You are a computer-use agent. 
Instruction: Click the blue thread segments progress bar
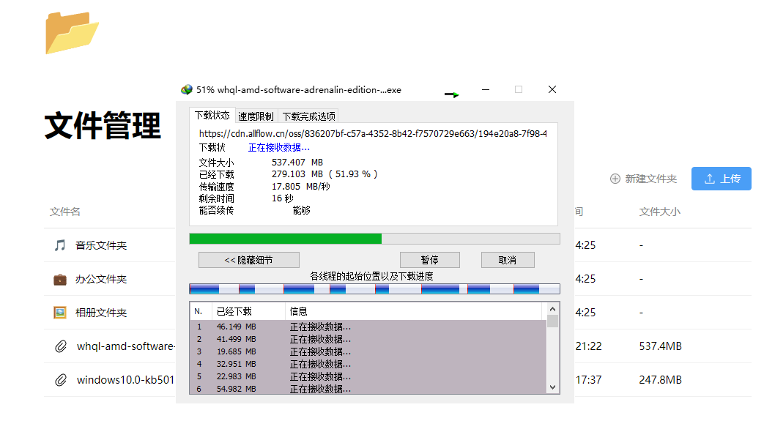[375, 289]
